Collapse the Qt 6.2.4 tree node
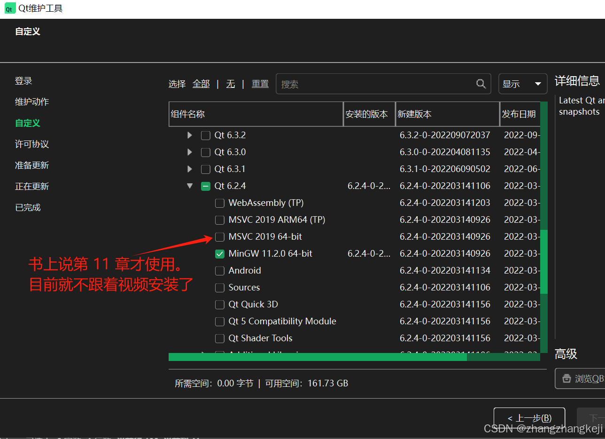 point(190,186)
